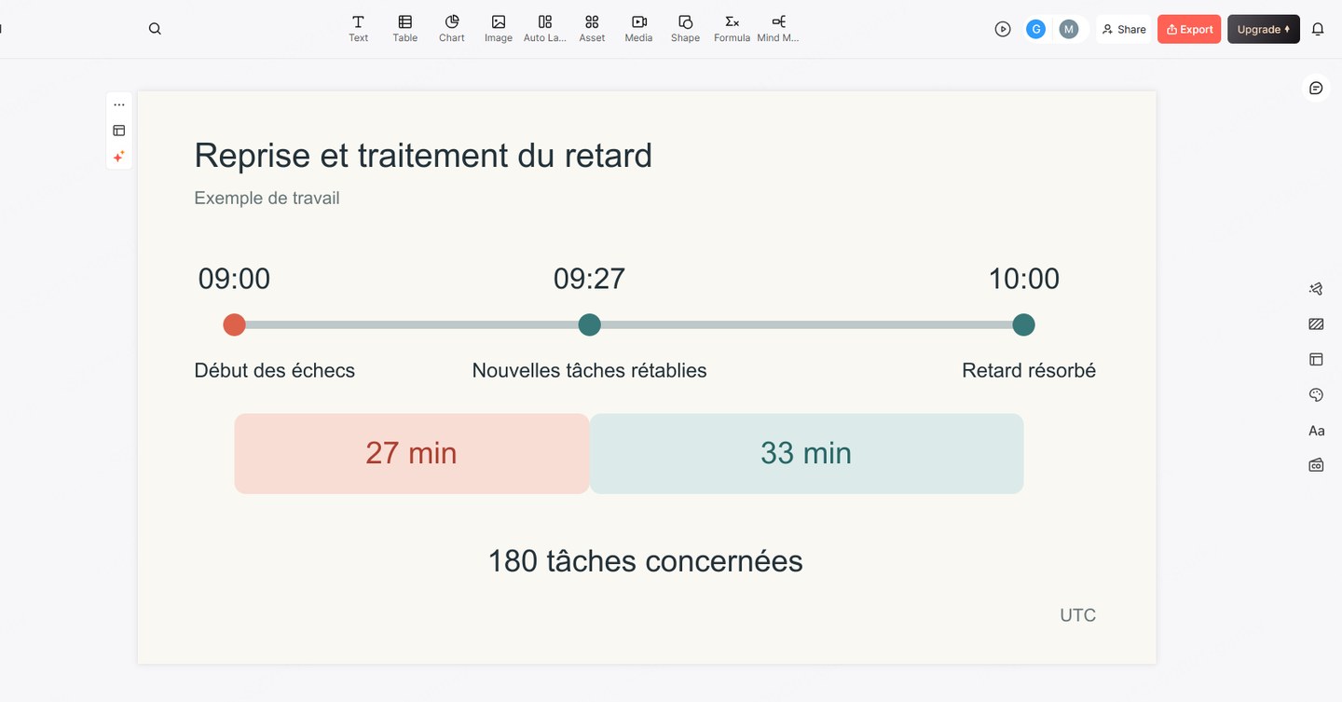Click the Share button
This screenshot has width=1342, height=702.
pos(1124,29)
